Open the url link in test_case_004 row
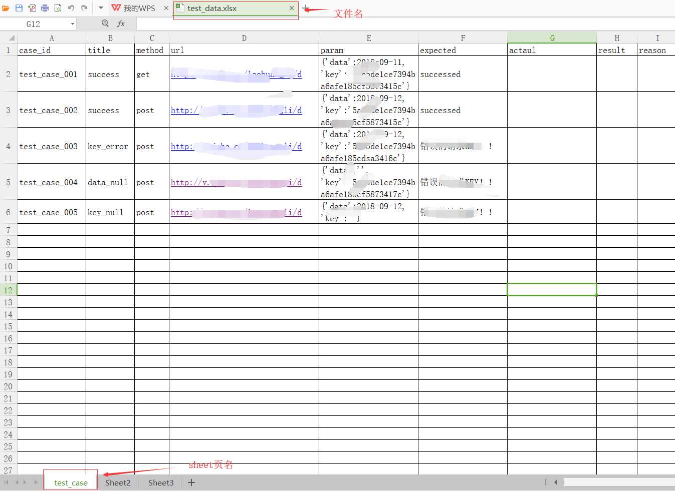This screenshot has width=675, height=491. click(x=236, y=182)
